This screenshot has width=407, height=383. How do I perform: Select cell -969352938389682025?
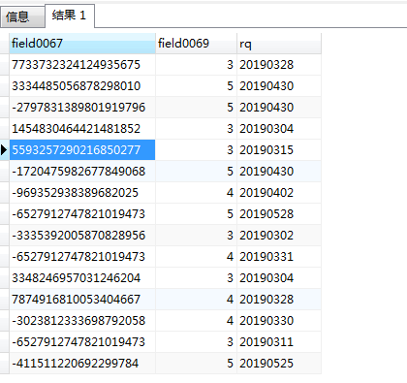pyautogui.click(x=82, y=193)
